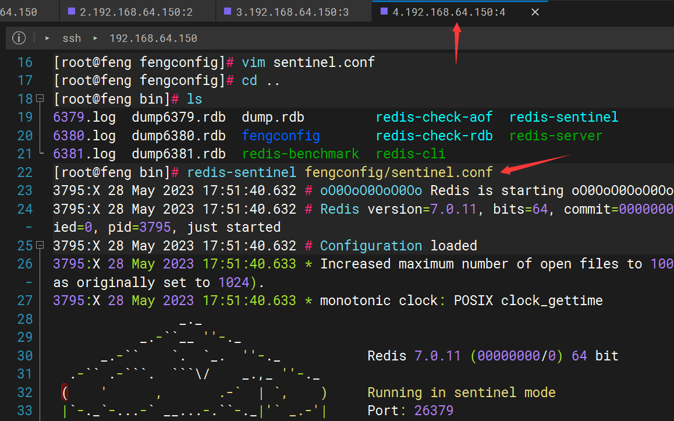Click the 'redis-benchmark' executable name
This screenshot has height=421, width=674.
(x=300, y=154)
